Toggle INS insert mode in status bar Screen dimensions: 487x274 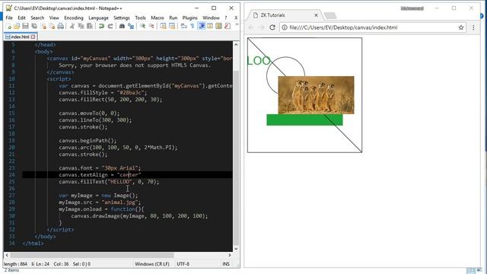(226, 264)
